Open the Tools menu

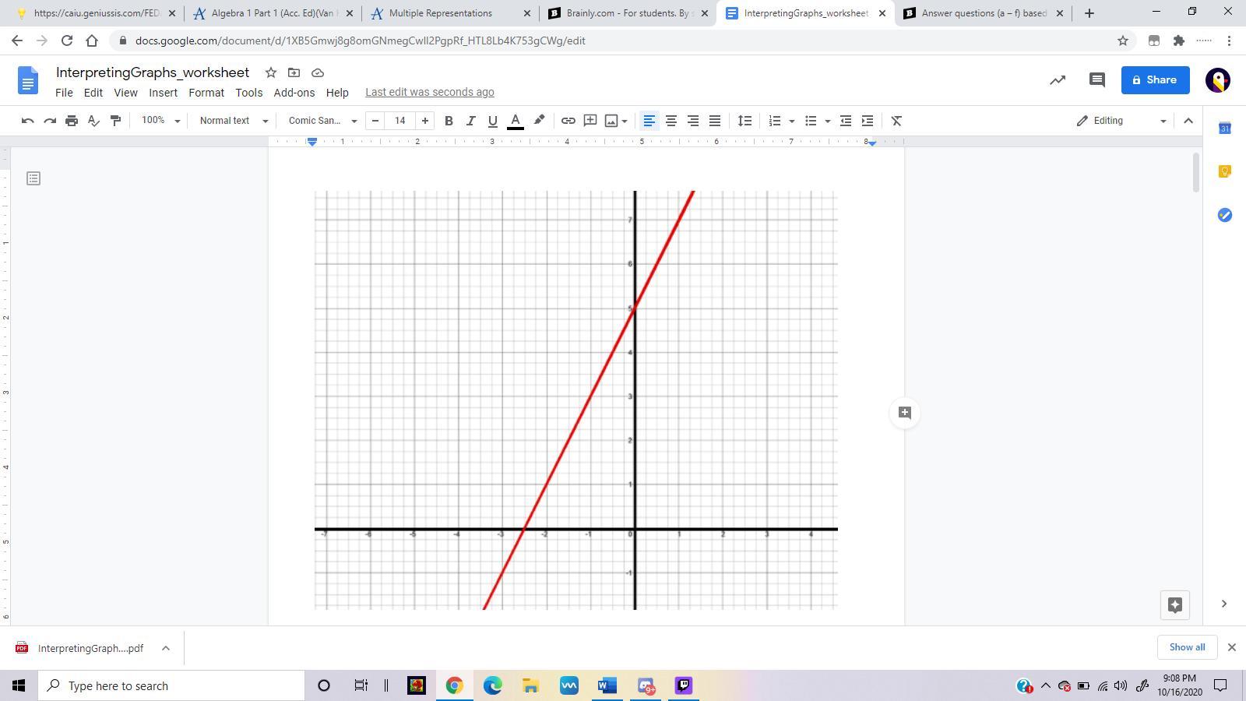pos(249,92)
